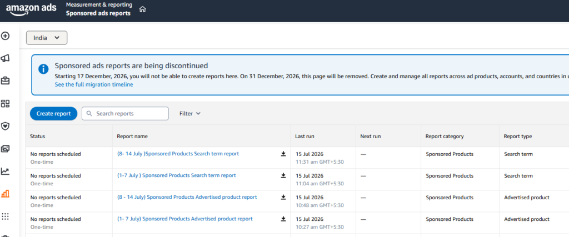The image size is (569, 237).
Task: Open the dotted apps grid sidebar icon
Action: point(5,216)
